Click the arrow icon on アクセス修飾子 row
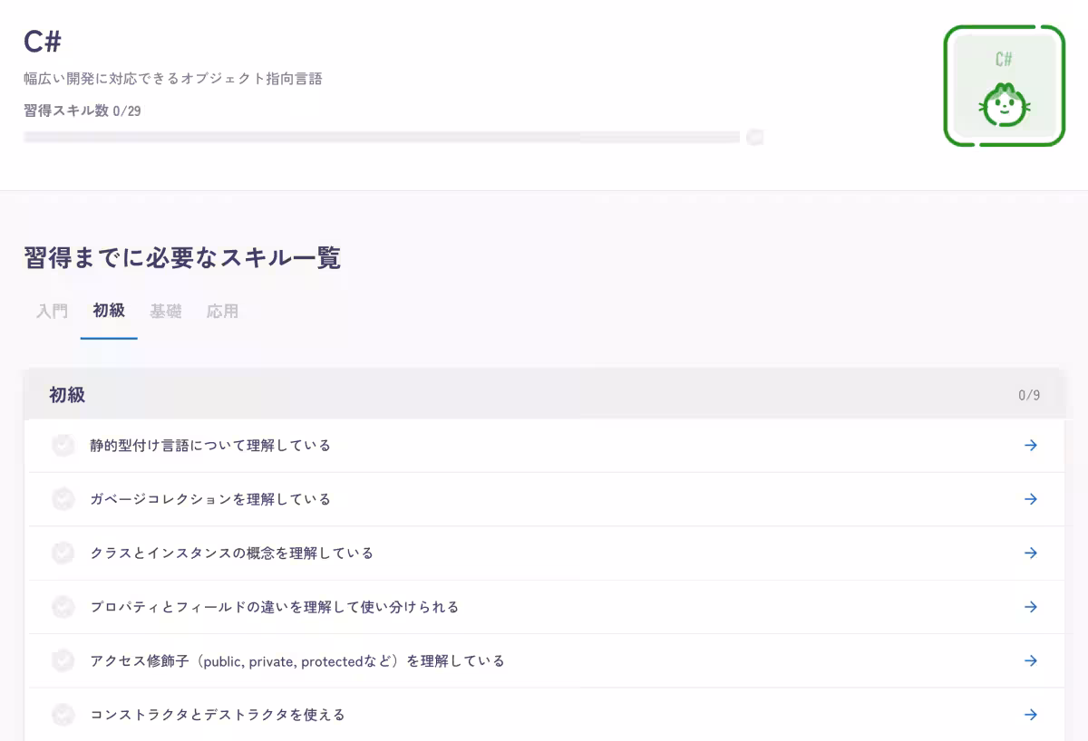 (x=1031, y=660)
